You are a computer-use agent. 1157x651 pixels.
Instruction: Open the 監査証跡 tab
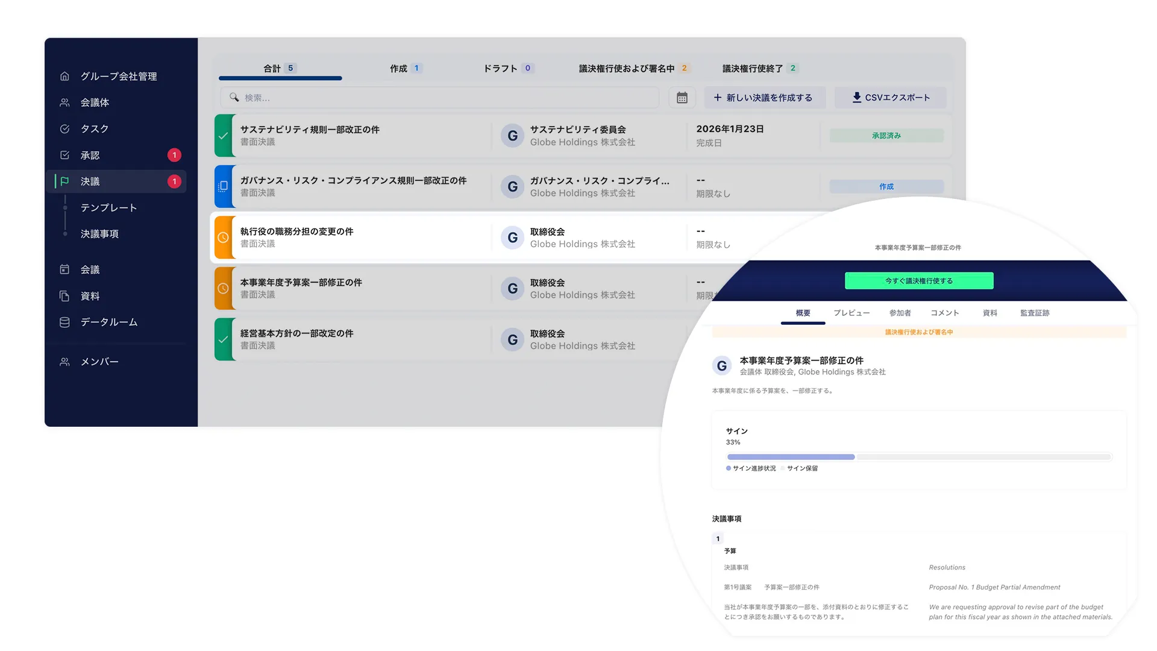(x=1034, y=313)
